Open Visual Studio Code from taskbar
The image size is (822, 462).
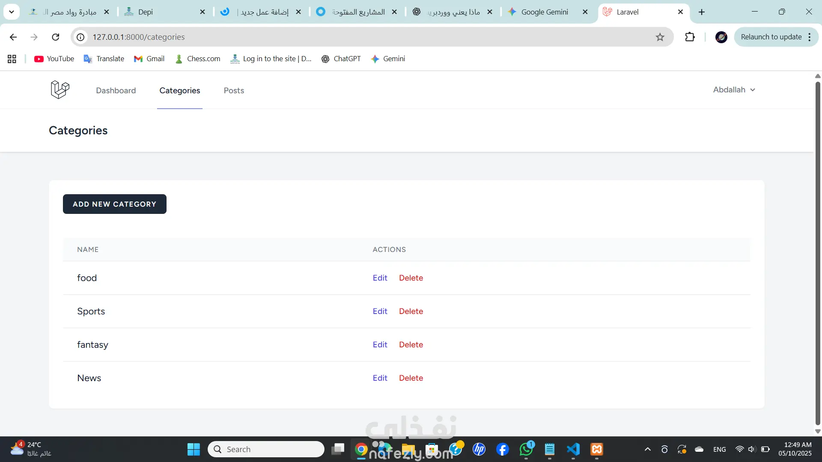coord(573,449)
